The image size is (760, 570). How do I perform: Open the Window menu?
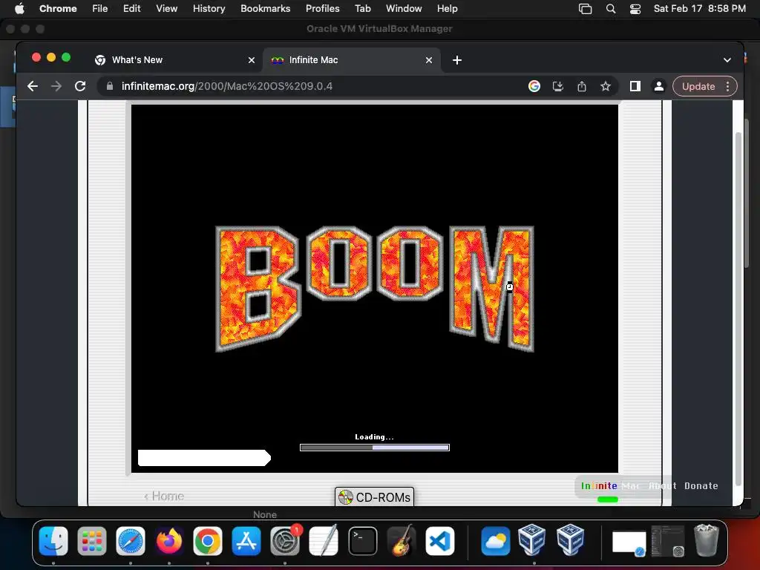[x=404, y=8]
